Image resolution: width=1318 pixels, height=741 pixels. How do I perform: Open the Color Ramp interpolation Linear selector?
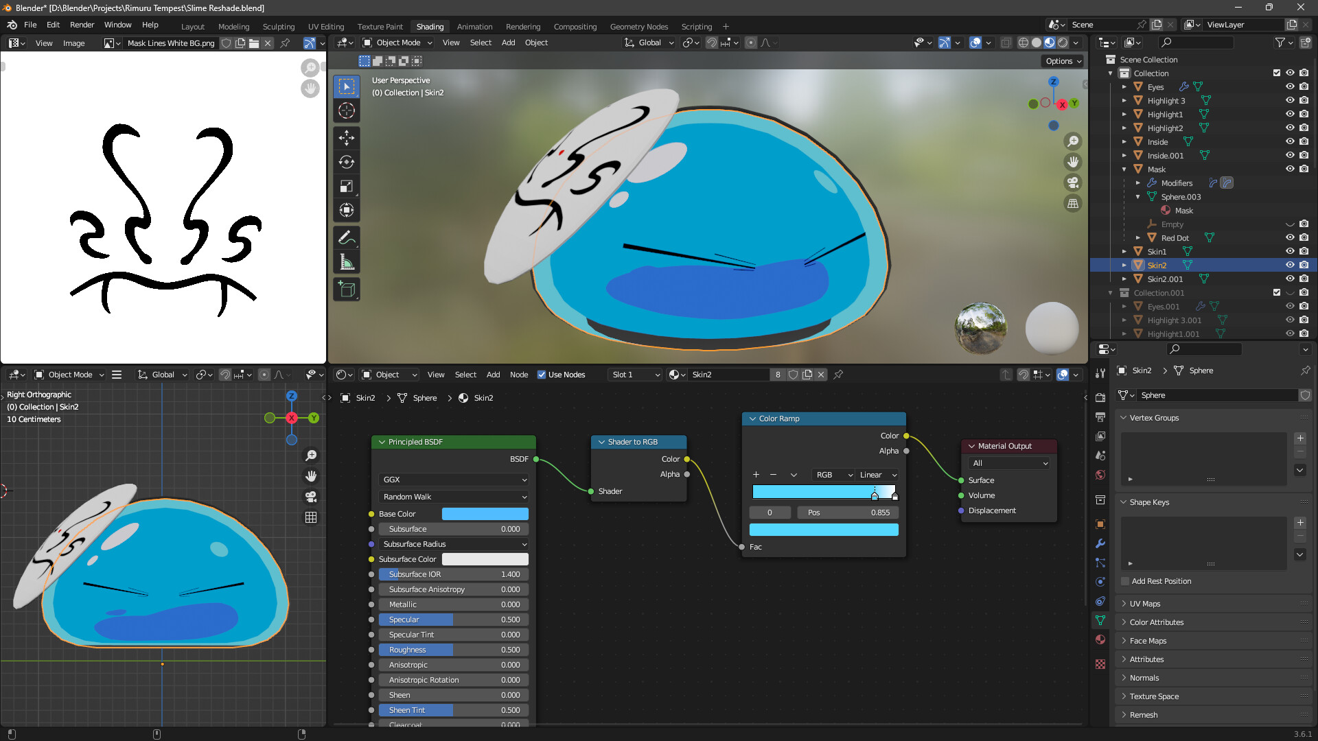pos(877,475)
